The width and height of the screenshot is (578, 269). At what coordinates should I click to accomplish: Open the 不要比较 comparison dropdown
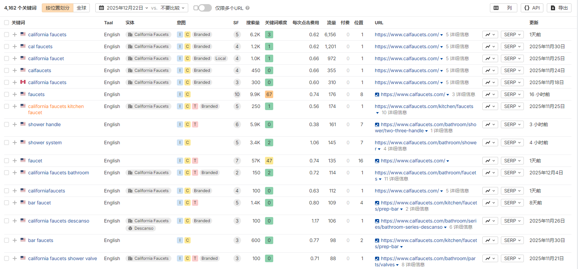(172, 8)
